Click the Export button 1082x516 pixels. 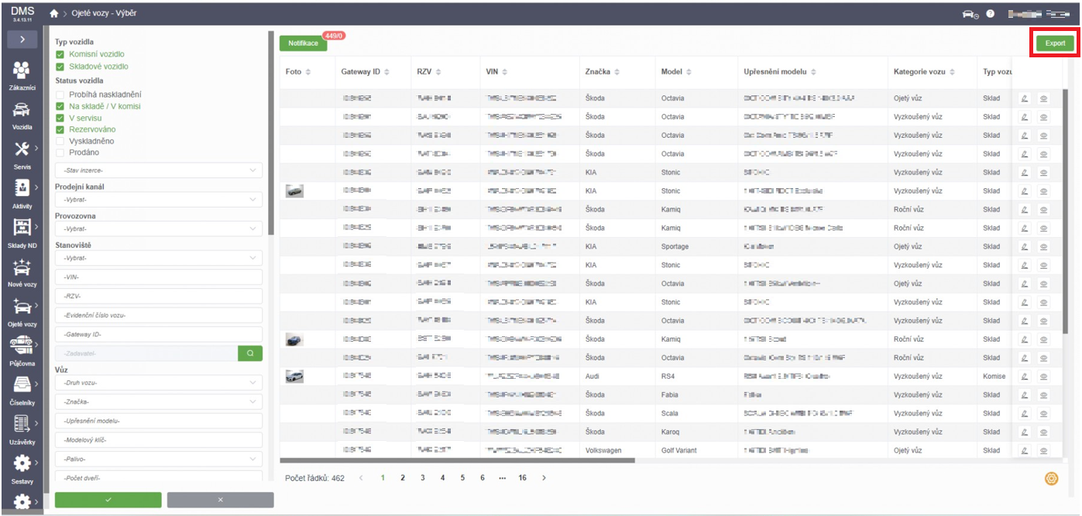point(1055,43)
